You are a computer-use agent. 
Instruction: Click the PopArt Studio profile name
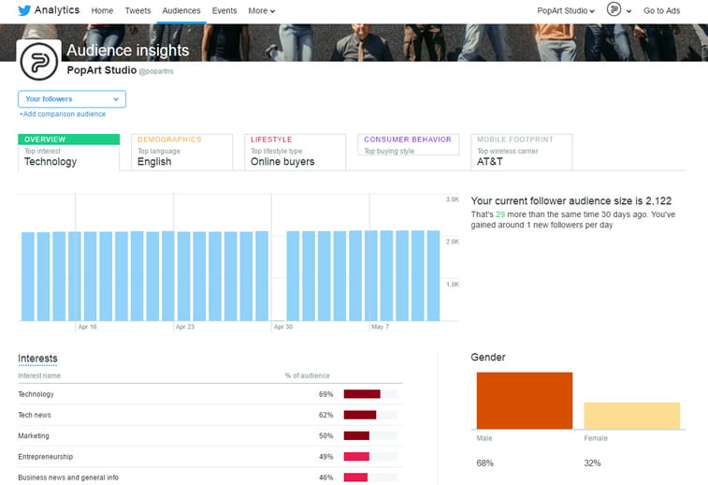[x=102, y=70]
